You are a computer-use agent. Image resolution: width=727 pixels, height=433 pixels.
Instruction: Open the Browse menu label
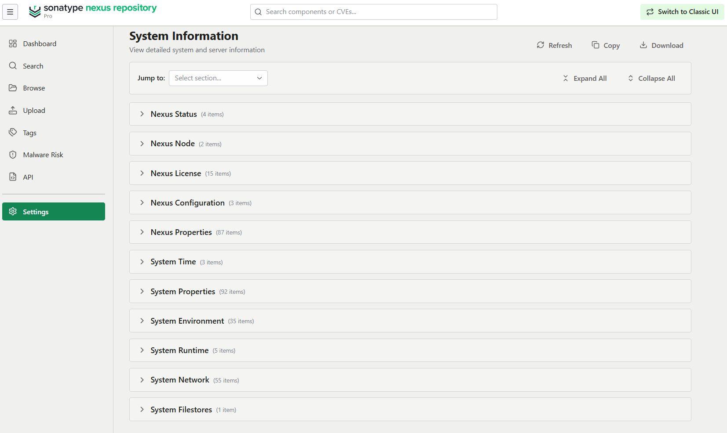pyautogui.click(x=34, y=88)
